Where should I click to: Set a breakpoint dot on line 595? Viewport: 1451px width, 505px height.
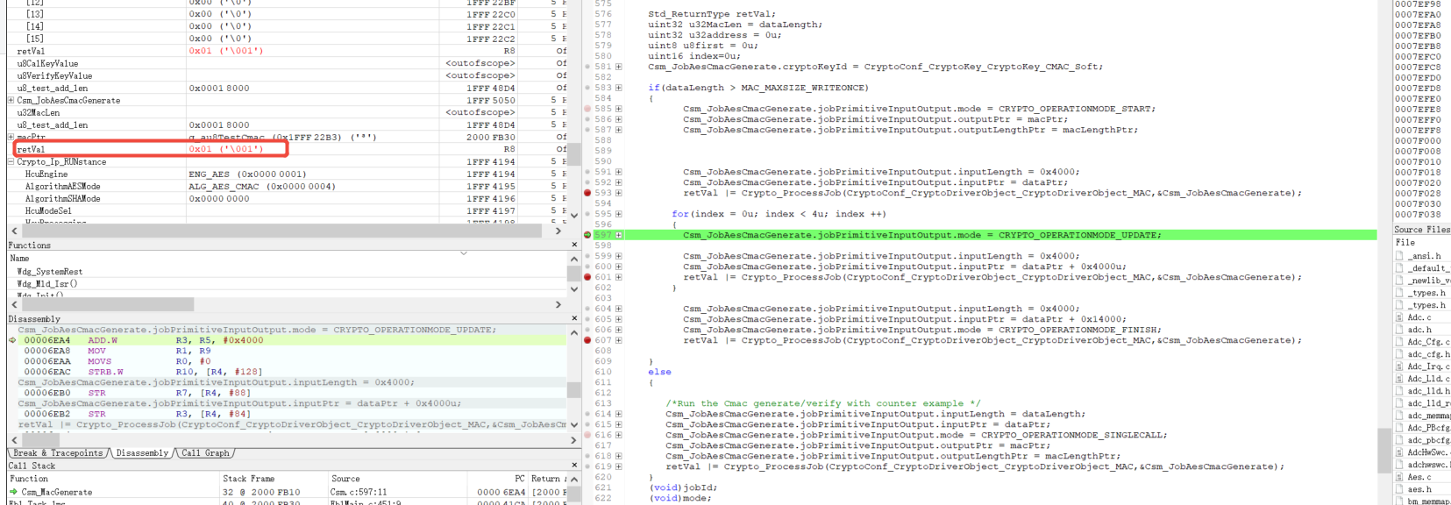click(x=587, y=214)
